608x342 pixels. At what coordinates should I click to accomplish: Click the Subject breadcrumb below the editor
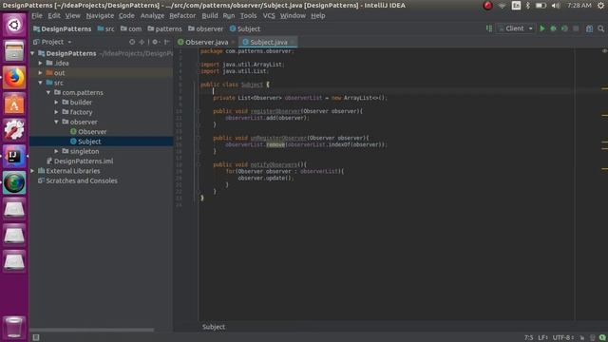click(x=214, y=327)
